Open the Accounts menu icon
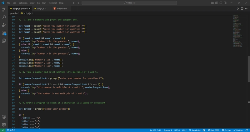The image size is (250, 132). (4, 117)
